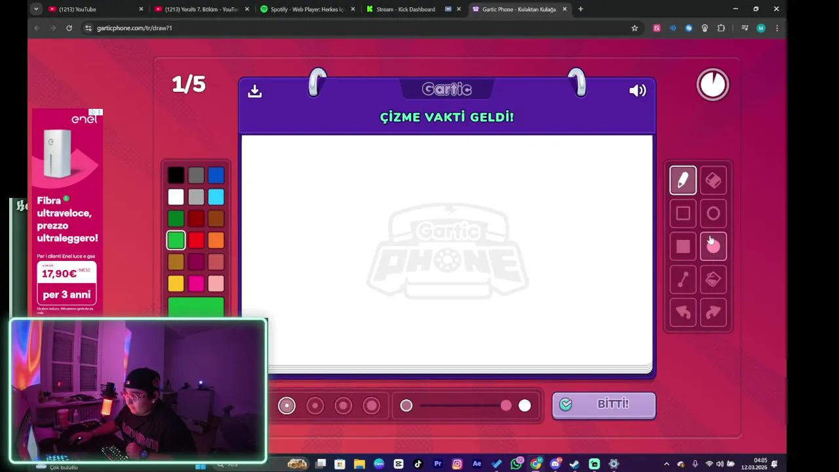Choose the third brush size
839x472 pixels.
343,406
